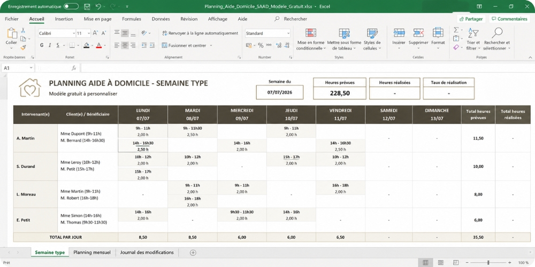Switch to Formules ribbon tab
The image size is (535, 267).
tap(132, 19)
